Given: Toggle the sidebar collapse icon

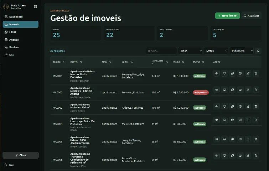Looking at the screenshot, I should [x=35, y=6].
